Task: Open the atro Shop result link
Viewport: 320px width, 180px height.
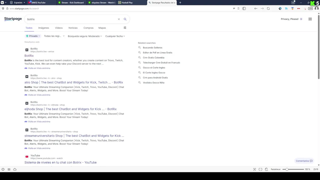Action: tap(74, 82)
